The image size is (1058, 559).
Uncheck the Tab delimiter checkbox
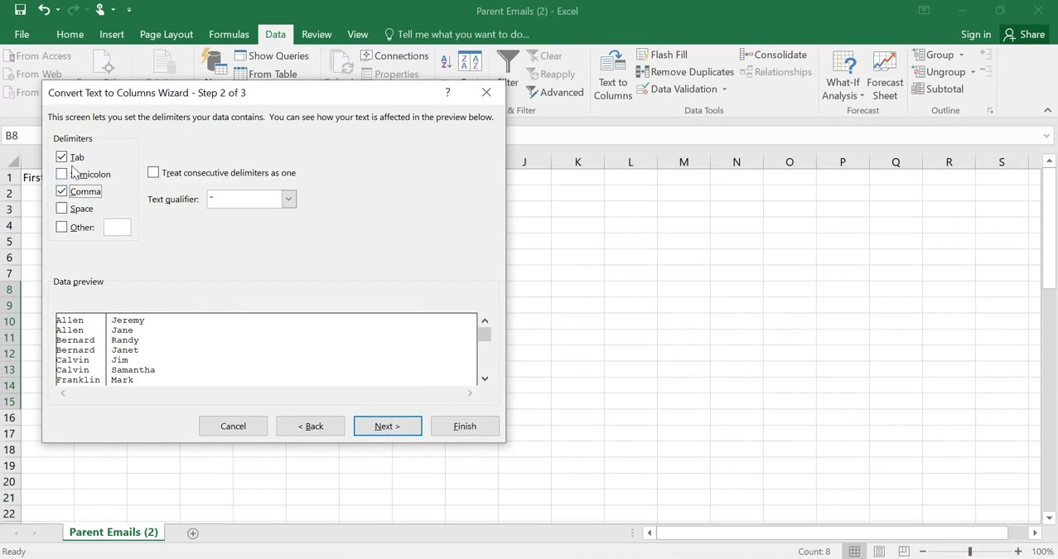(61, 157)
